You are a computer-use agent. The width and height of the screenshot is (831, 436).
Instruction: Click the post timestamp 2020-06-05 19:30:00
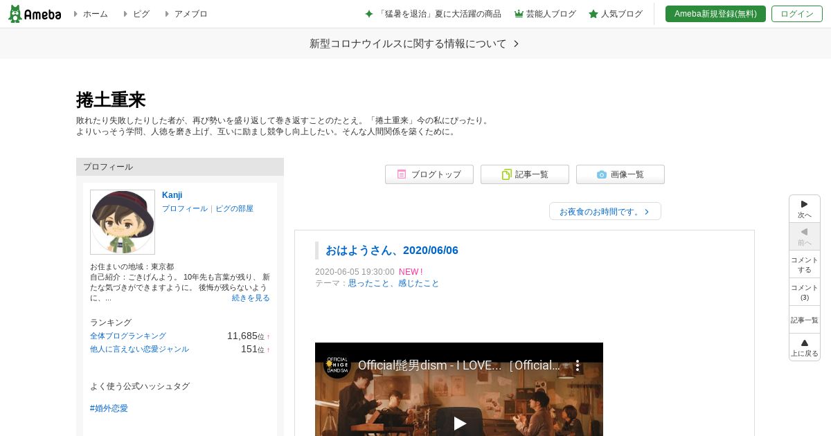click(x=355, y=272)
